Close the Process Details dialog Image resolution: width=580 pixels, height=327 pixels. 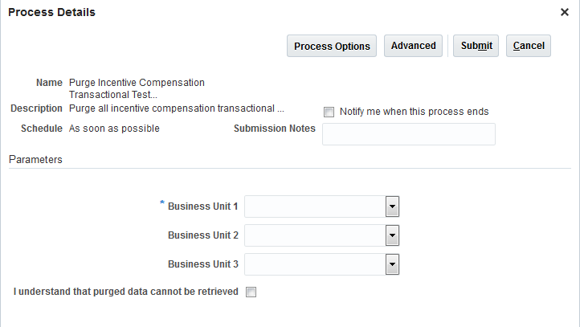tap(565, 12)
